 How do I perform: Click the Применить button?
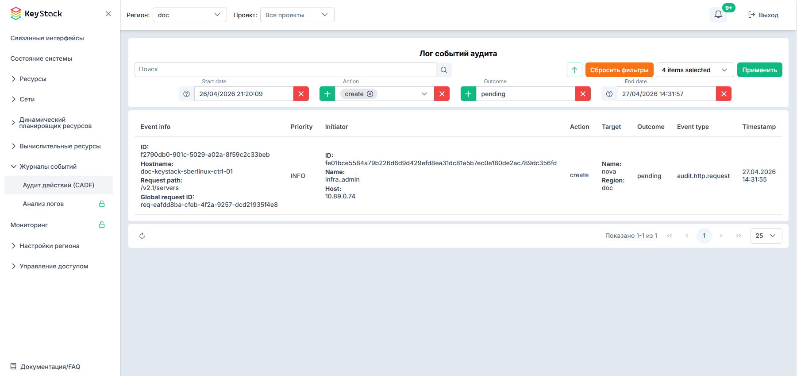pos(759,70)
